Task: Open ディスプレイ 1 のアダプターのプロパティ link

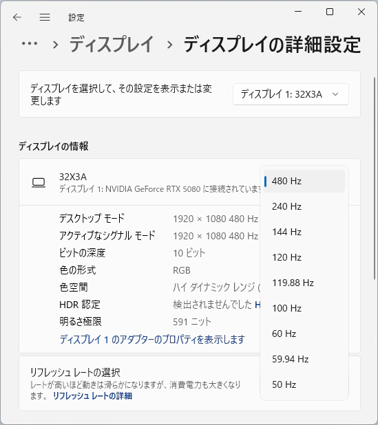Action: [x=152, y=339]
